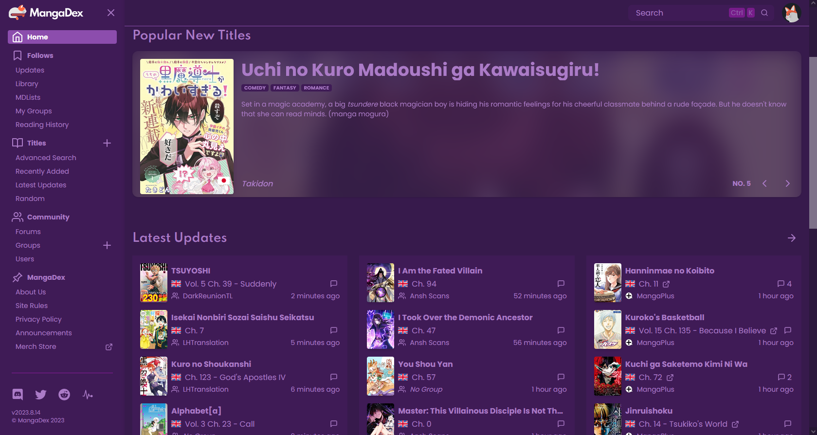Click the Twitter icon
The image size is (817, 435).
[x=41, y=395]
